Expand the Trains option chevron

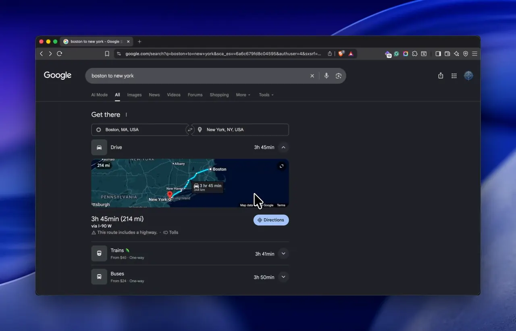coord(283,254)
